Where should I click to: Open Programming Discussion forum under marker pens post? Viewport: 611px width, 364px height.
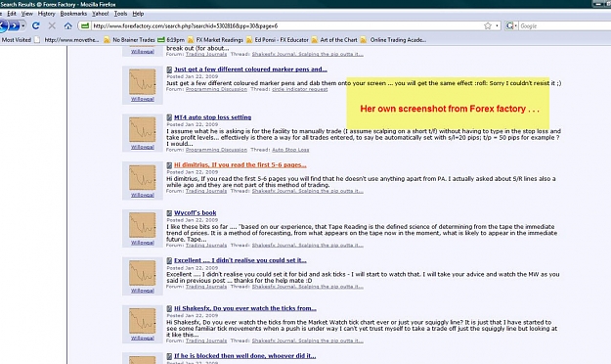pyautogui.click(x=216, y=89)
